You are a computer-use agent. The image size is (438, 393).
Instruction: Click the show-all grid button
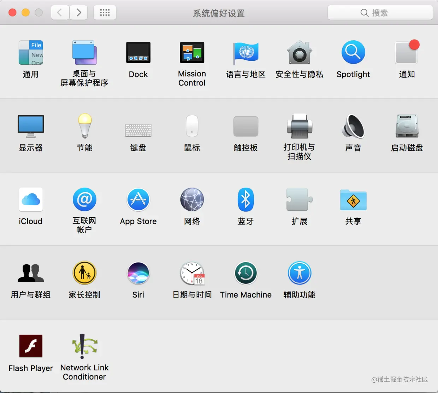click(x=105, y=13)
